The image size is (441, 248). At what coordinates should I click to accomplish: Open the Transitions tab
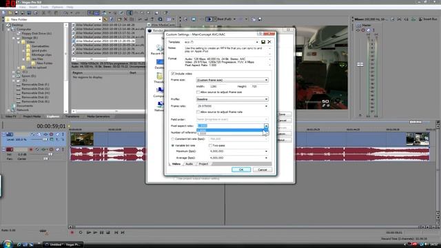pyautogui.click(x=72, y=116)
